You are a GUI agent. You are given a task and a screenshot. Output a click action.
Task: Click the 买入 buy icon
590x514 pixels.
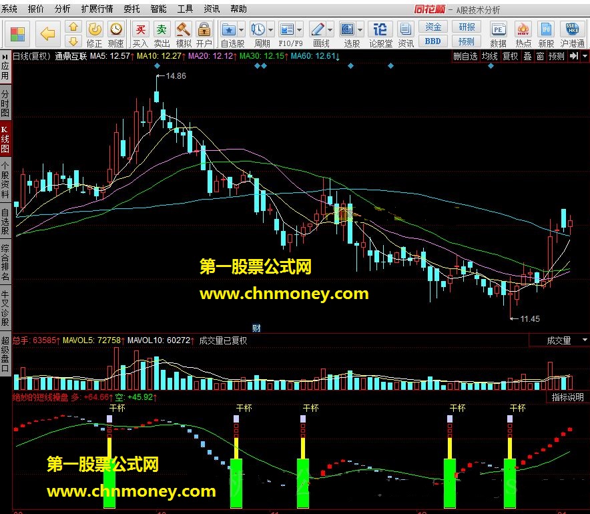(140, 34)
